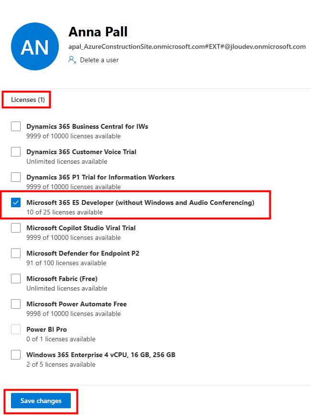311x415 pixels.
Task: Click the Power BI Pro checkbox
Action: [x=16, y=329]
